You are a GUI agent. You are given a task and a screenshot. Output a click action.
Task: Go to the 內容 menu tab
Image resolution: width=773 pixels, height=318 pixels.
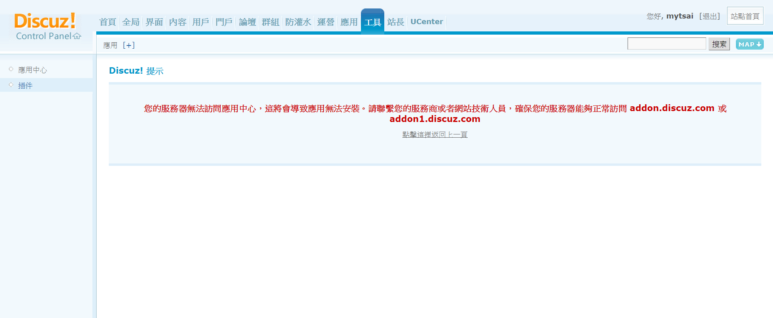tap(178, 22)
